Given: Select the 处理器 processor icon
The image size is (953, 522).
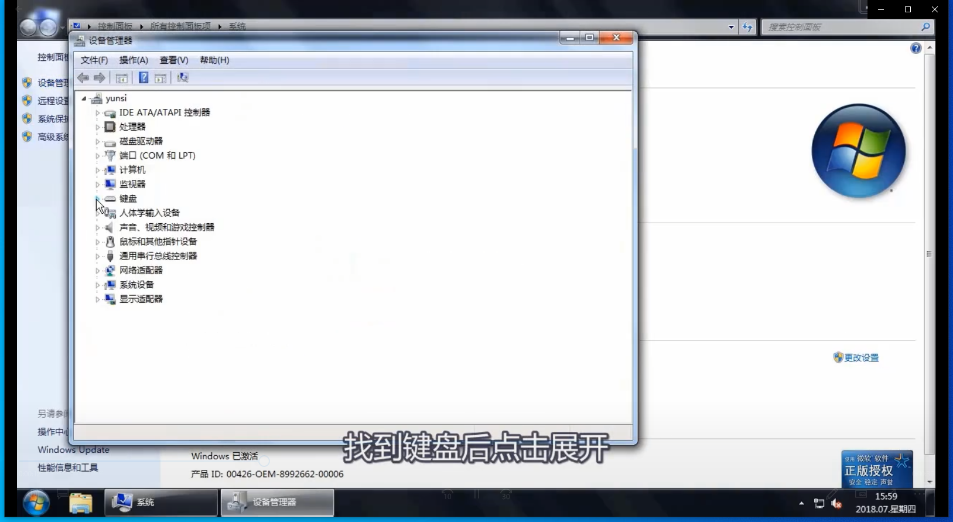Looking at the screenshot, I should click(x=110, y=127).
